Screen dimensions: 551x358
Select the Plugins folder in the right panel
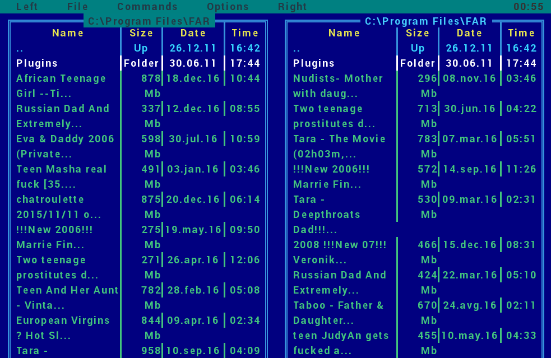click(x=313, y=63)
